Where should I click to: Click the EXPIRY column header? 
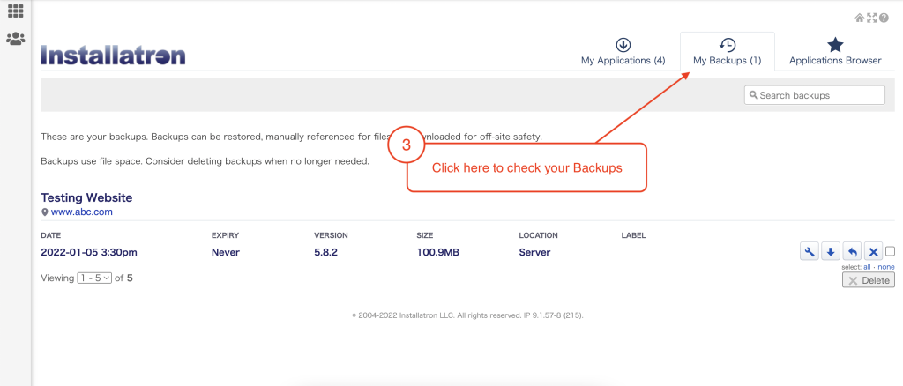(225, 235)
